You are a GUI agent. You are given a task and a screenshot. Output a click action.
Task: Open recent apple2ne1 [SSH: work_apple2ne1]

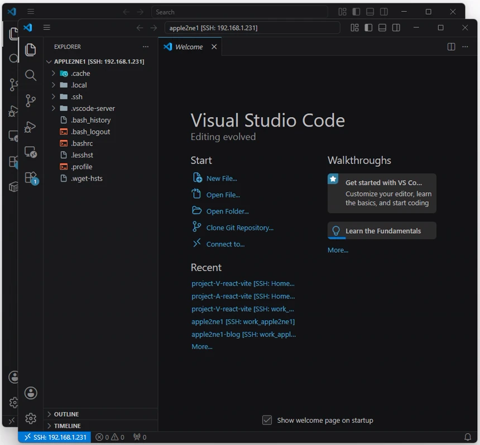243,322
